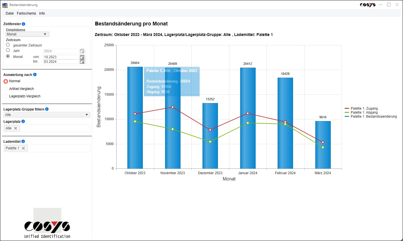The height and width of the screenshot is (241, 403).
Task: Select the Artikel-Vergleich option
Action: click(x=6, y=89)
